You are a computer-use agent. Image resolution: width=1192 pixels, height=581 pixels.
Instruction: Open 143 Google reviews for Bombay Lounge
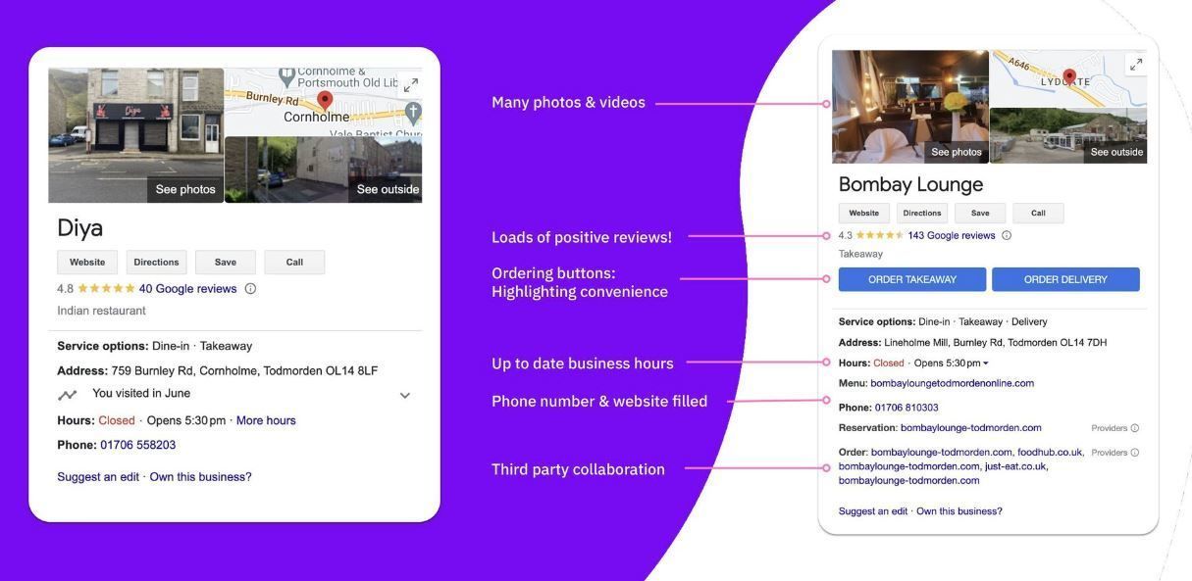[952, 235]
